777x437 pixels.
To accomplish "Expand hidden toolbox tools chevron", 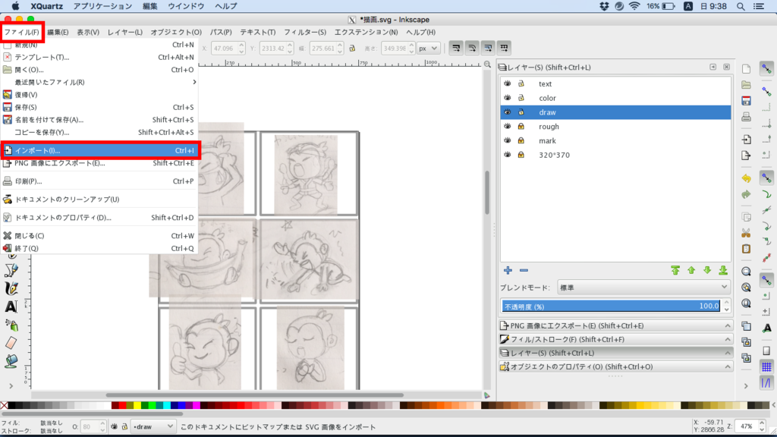I will pos(11,385).
